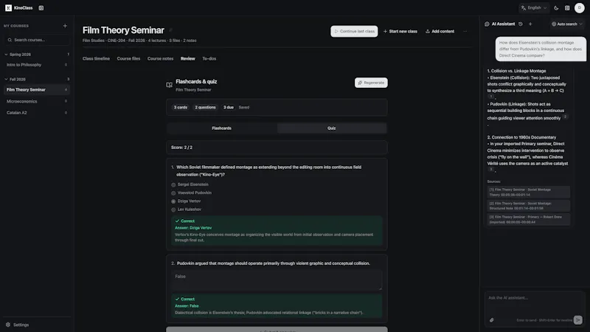This screenshot has height=332, width=590.
Task: Open the AI Assistant chat history icon
Action: point(521,24)
